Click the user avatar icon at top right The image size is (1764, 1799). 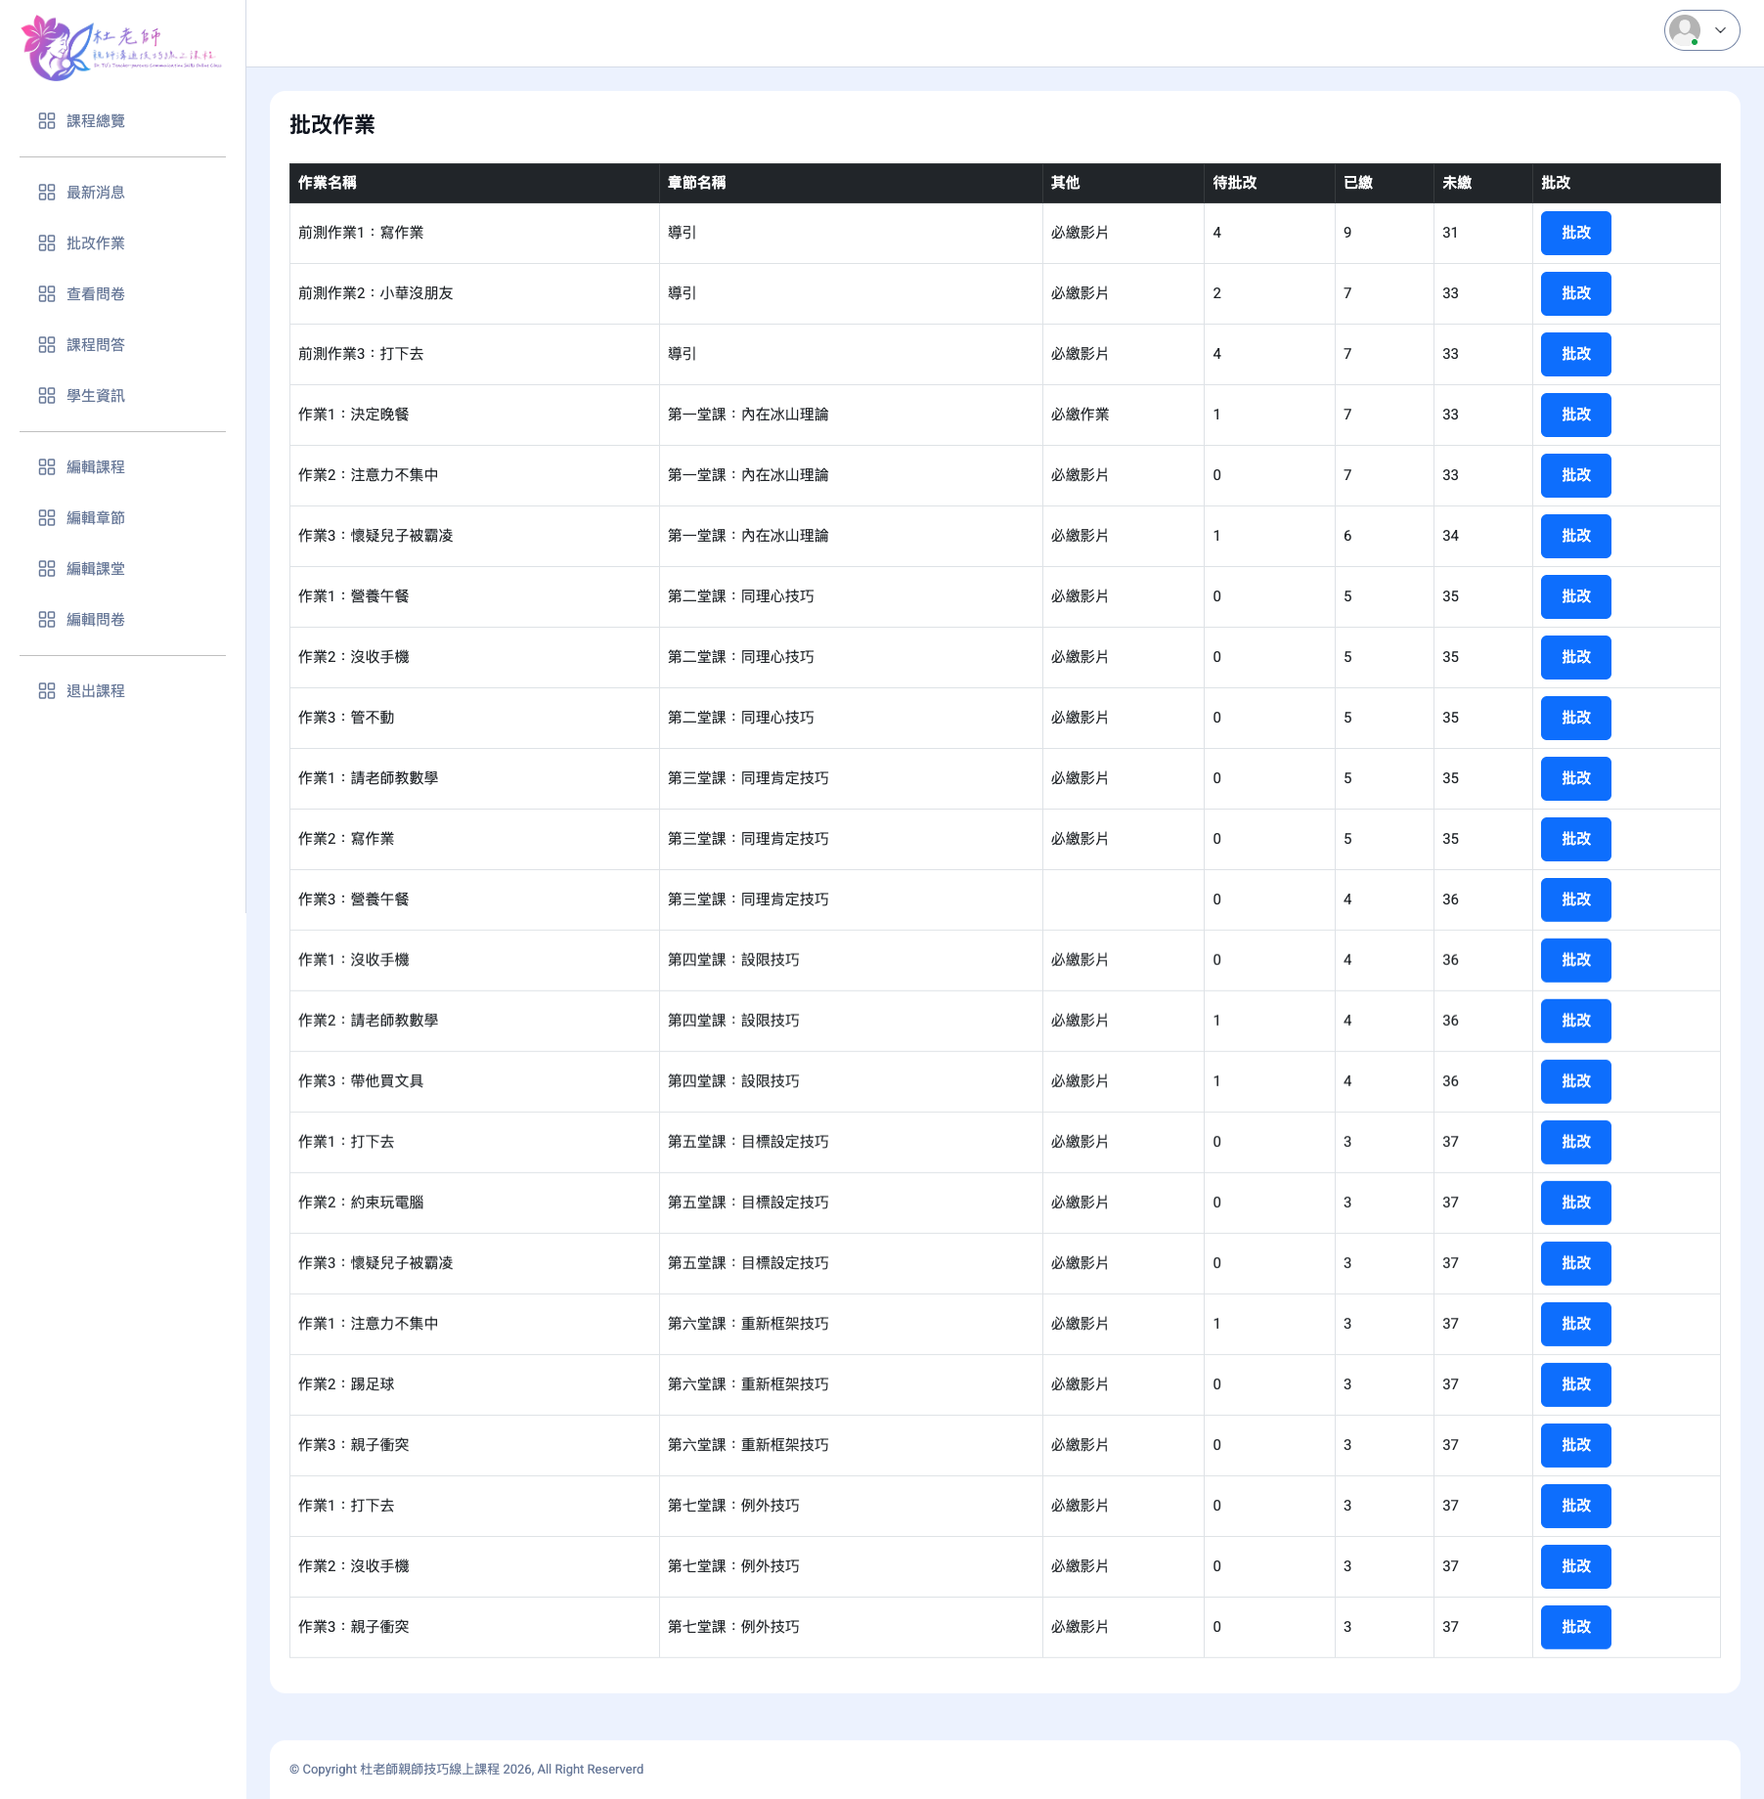[1684, 30]
